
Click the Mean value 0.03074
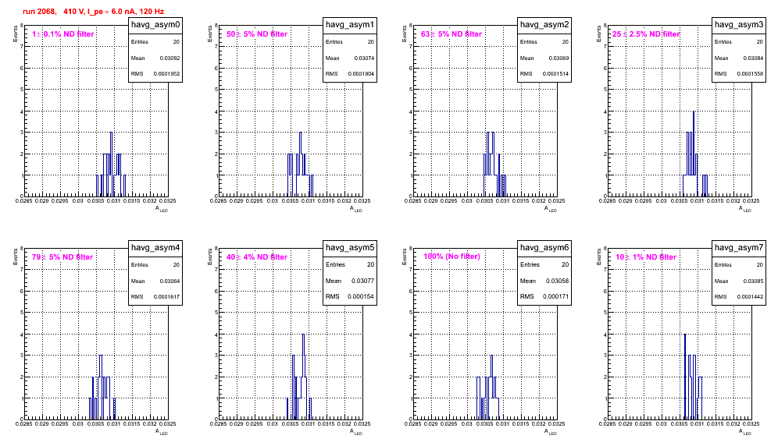(364, 58)
